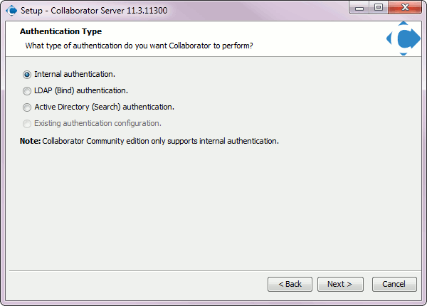This screenshot has width=427, height=306.
Task: Click the blue Collaborator logo in the header
Action: (x=404, y=38)
